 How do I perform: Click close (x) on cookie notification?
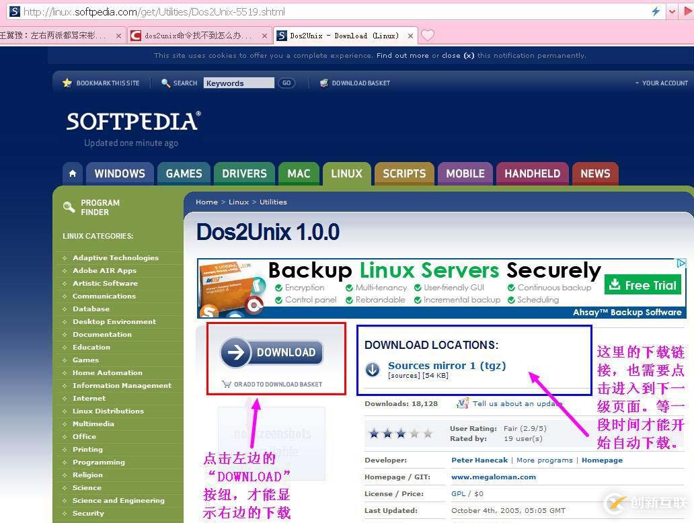pos(458,55)
